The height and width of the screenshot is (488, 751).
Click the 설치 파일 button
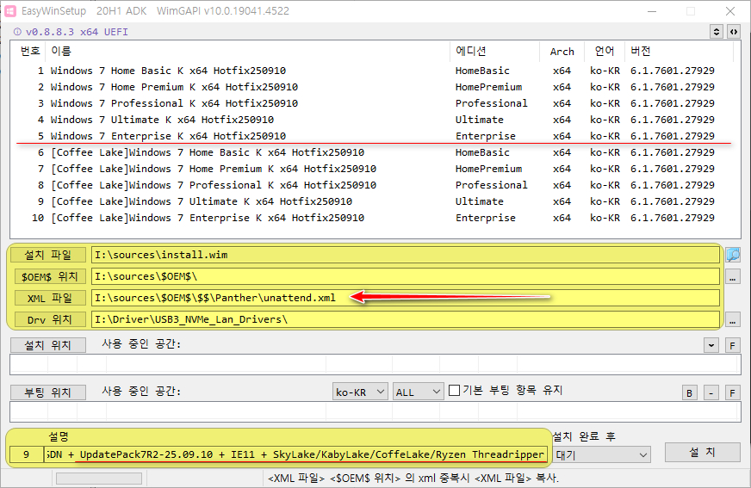point(48,255)
